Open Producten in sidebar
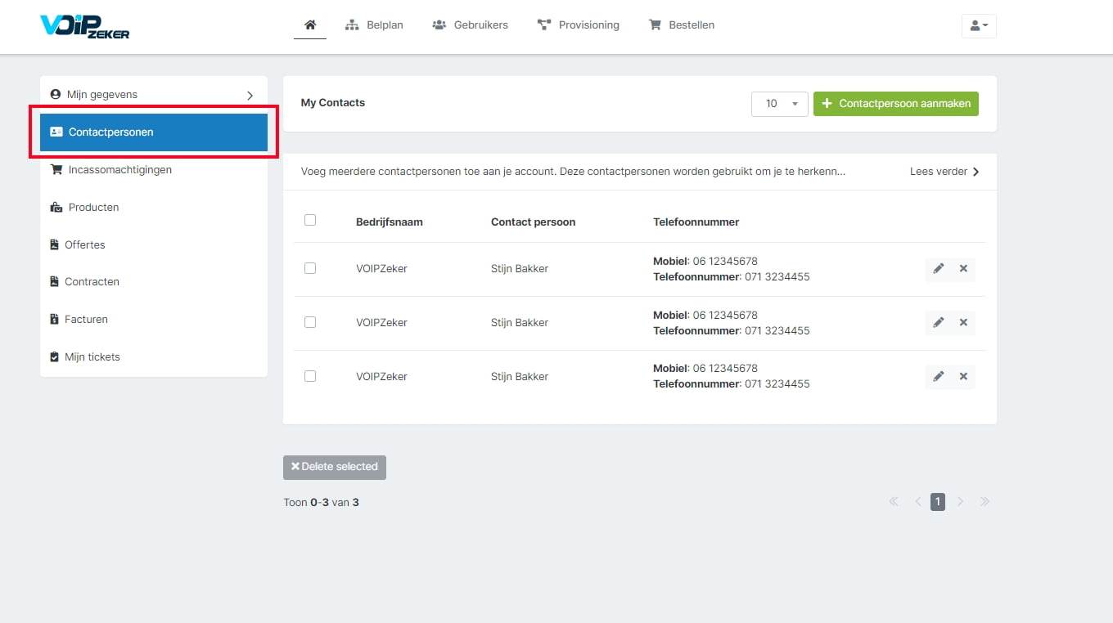Screen dimensions: 1113x623 pos(154,208)
